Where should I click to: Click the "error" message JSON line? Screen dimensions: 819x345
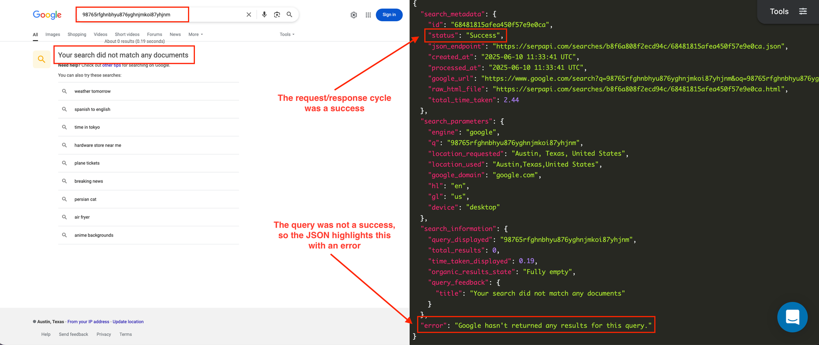(x=536, y=325)
